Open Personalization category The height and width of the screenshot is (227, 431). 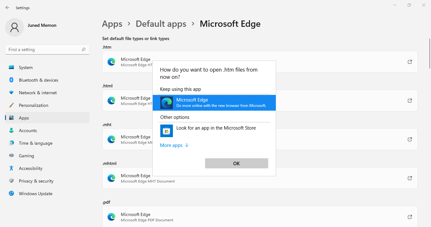47,105
